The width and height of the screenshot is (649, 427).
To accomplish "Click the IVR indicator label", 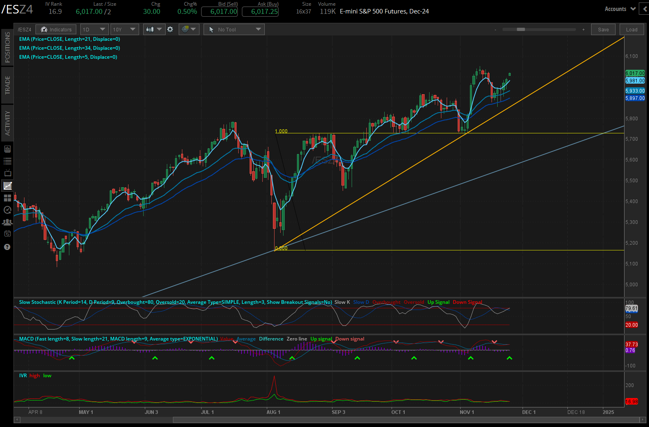I will [x=23, y=376].
